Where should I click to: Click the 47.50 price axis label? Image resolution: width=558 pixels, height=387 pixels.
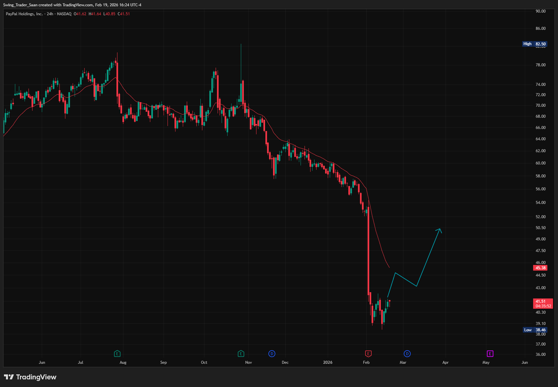click(540, 251)
